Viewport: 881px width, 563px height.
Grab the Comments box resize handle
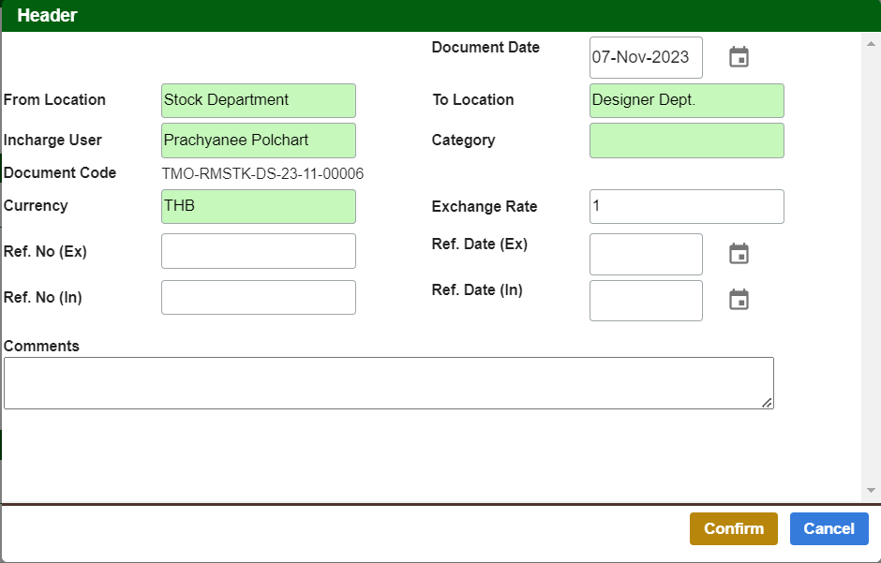point(768,403)
